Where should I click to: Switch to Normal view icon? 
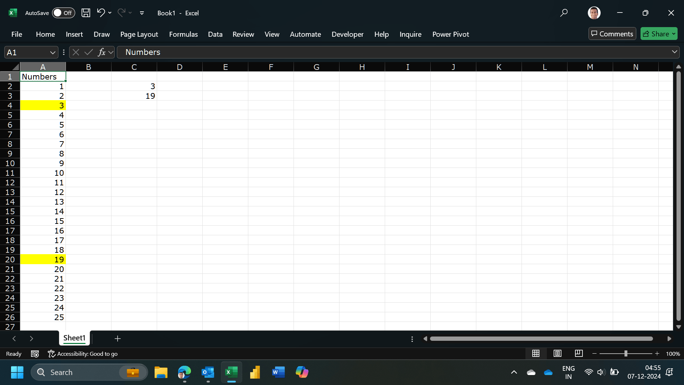point(536,353)
